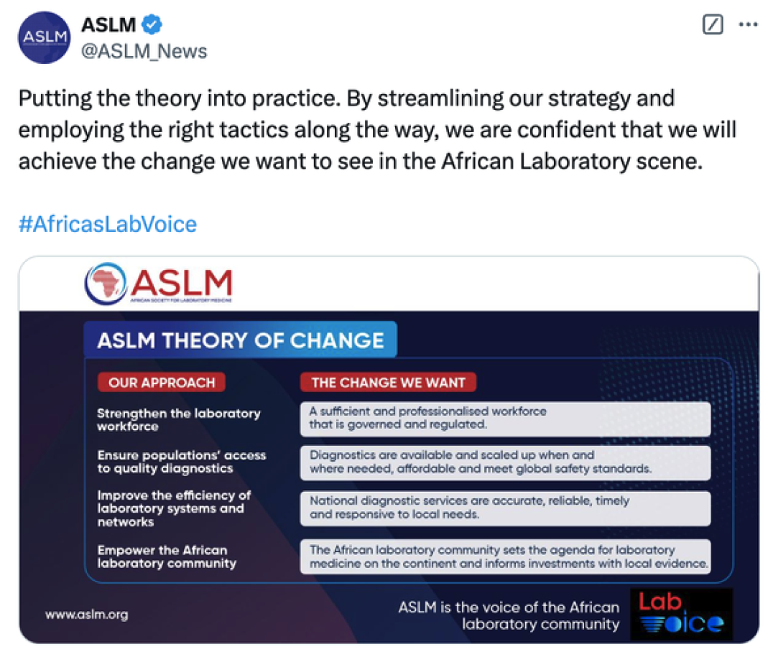
Task: Click Strengthen the laboratory workforce text
Action: [x=178, y=419]
